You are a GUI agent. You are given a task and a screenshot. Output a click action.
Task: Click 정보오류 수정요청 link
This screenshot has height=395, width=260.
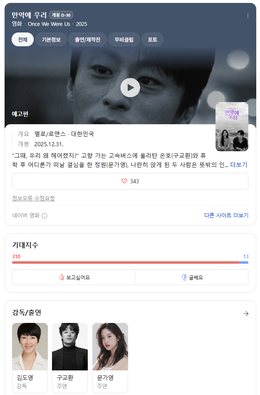click(x=33, y=198)
